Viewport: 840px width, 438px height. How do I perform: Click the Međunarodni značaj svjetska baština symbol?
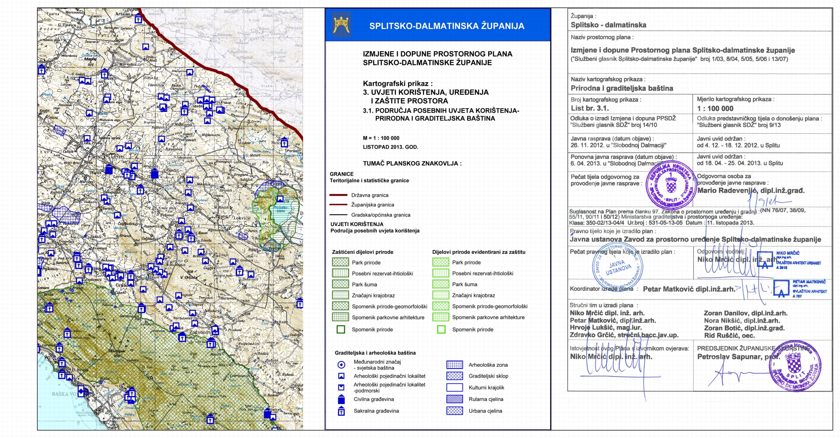[x=341, y=365]
